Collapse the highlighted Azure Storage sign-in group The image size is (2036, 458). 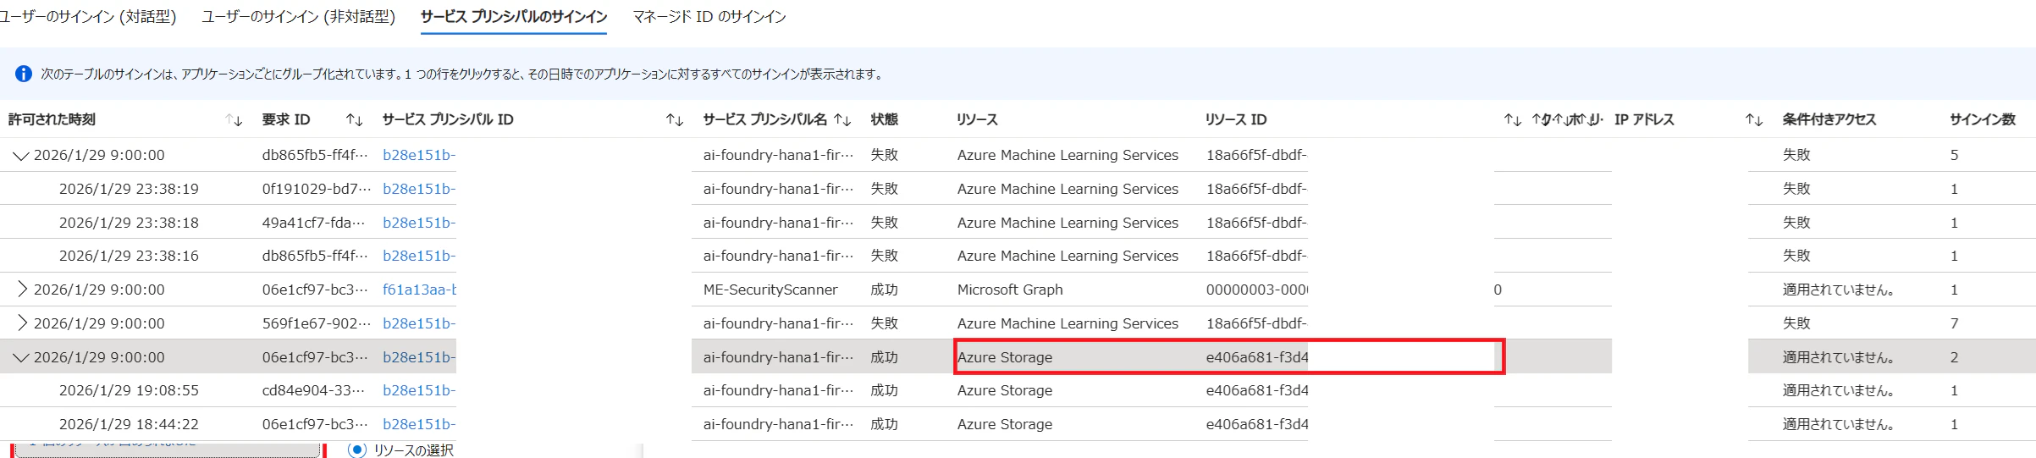click(x=21, y=357)
